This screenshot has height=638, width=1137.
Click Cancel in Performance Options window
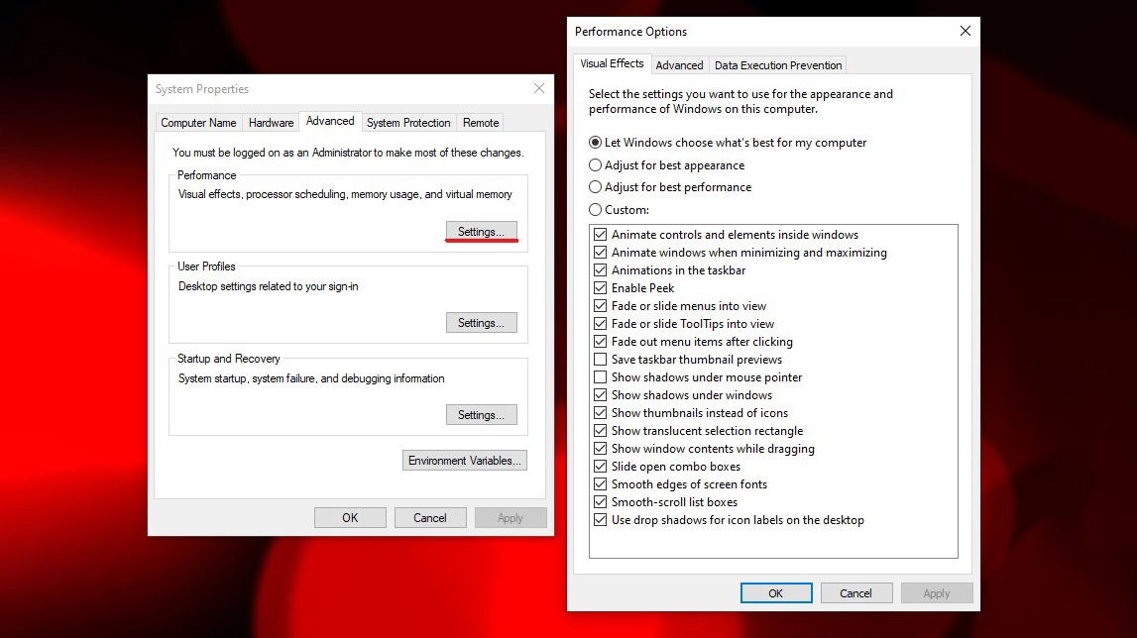coord(855,593)
